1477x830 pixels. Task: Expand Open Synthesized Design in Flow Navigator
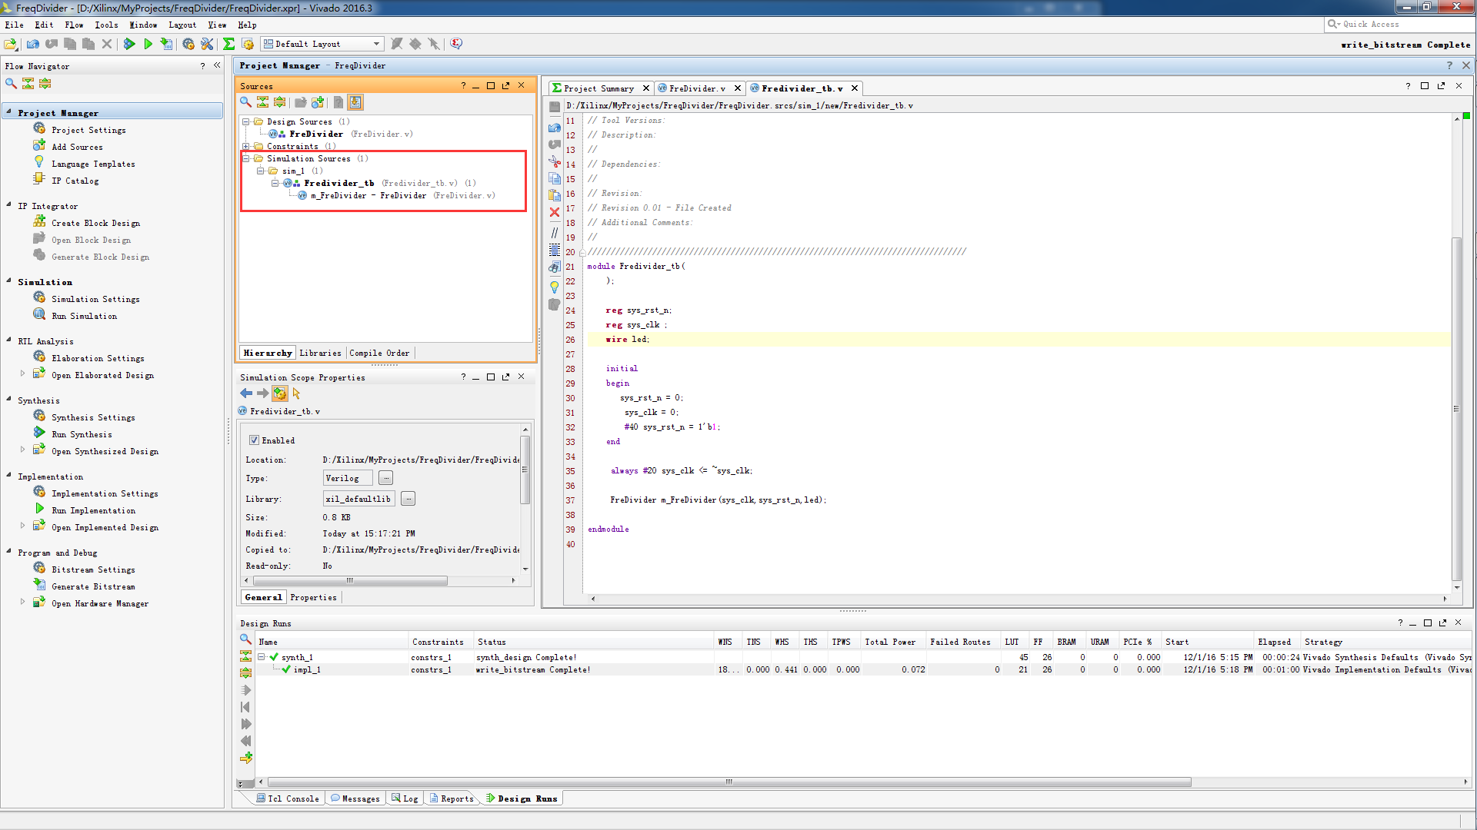click(x=22, y=450)
